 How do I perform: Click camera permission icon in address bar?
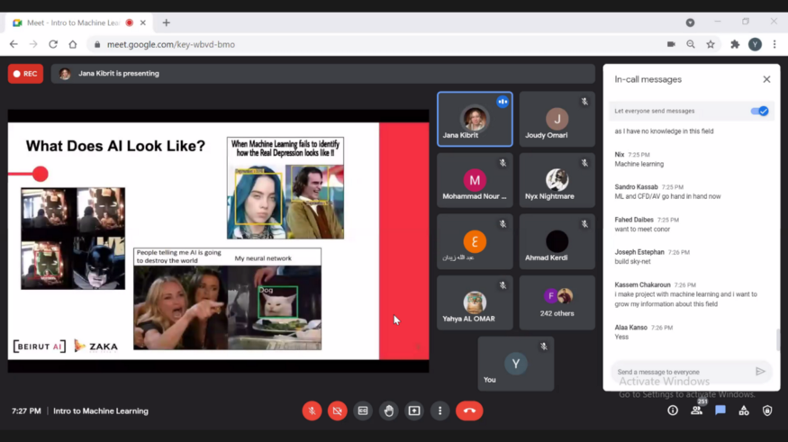pos(671,44)
